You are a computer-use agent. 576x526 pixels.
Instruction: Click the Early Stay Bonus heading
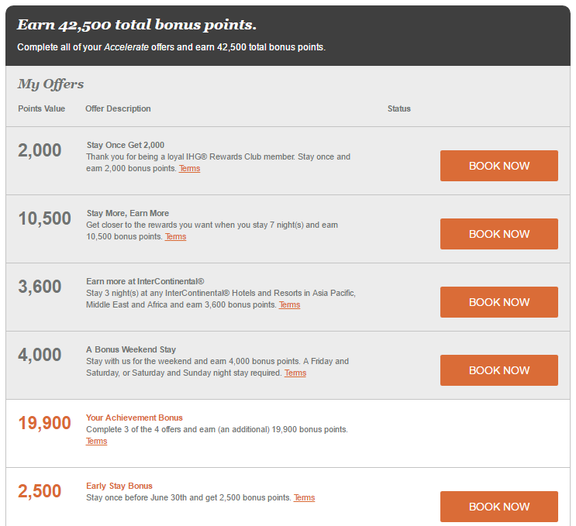pyautogui.click(x=119, y=486)
